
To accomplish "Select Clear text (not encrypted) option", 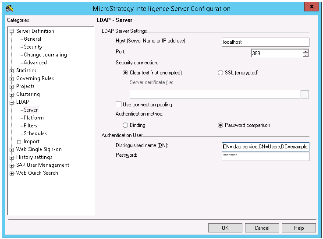I will pyautogui.click(x=152, y=73).
